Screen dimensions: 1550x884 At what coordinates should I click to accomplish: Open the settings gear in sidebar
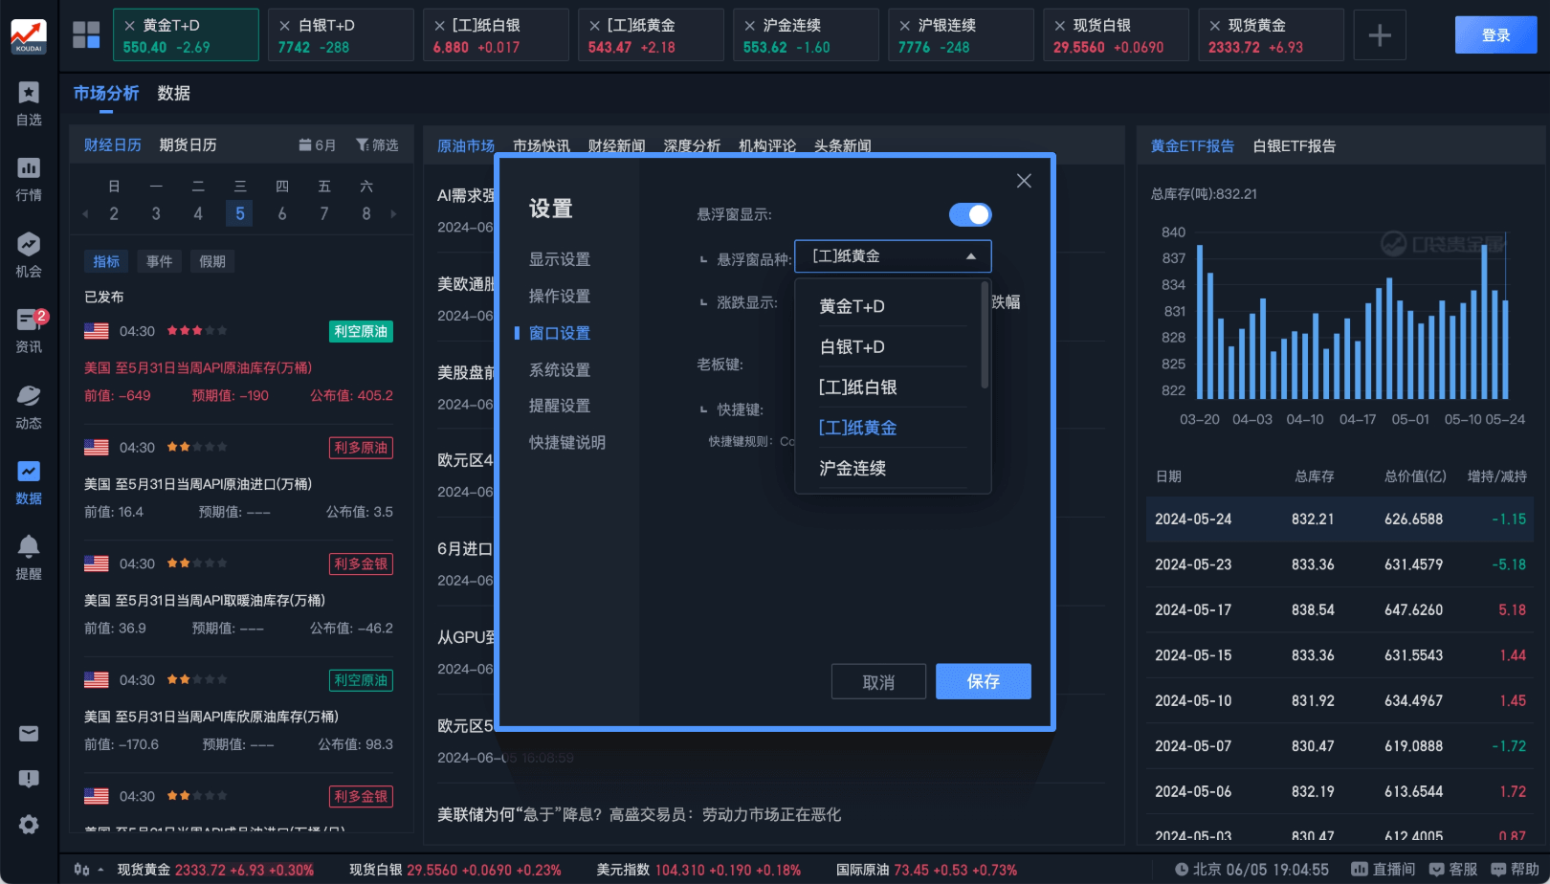[x=29, y=825]
